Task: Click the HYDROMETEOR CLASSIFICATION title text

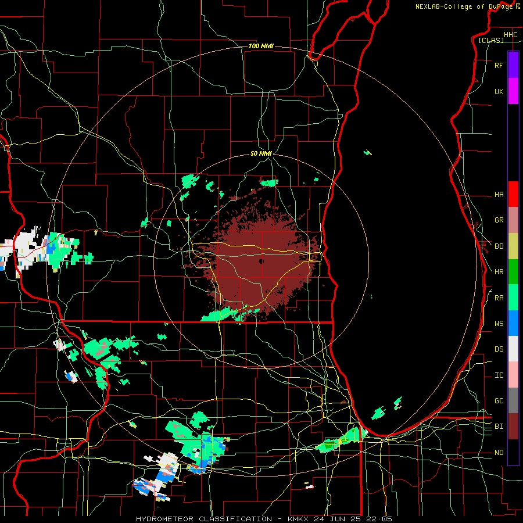Action: pos(204,519)
